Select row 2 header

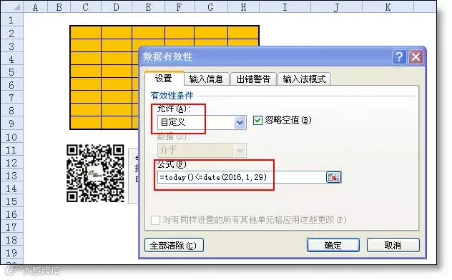[x=11, y=33]
